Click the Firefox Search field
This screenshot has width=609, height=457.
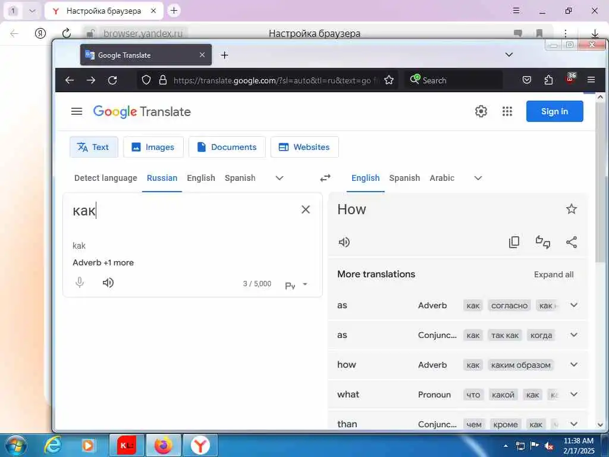click(454, 80)
